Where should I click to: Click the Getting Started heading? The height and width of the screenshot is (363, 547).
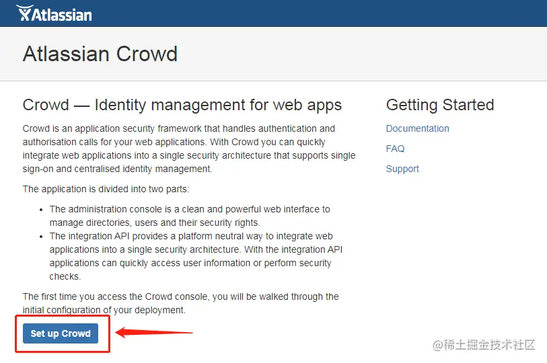[x=440, y=105]
